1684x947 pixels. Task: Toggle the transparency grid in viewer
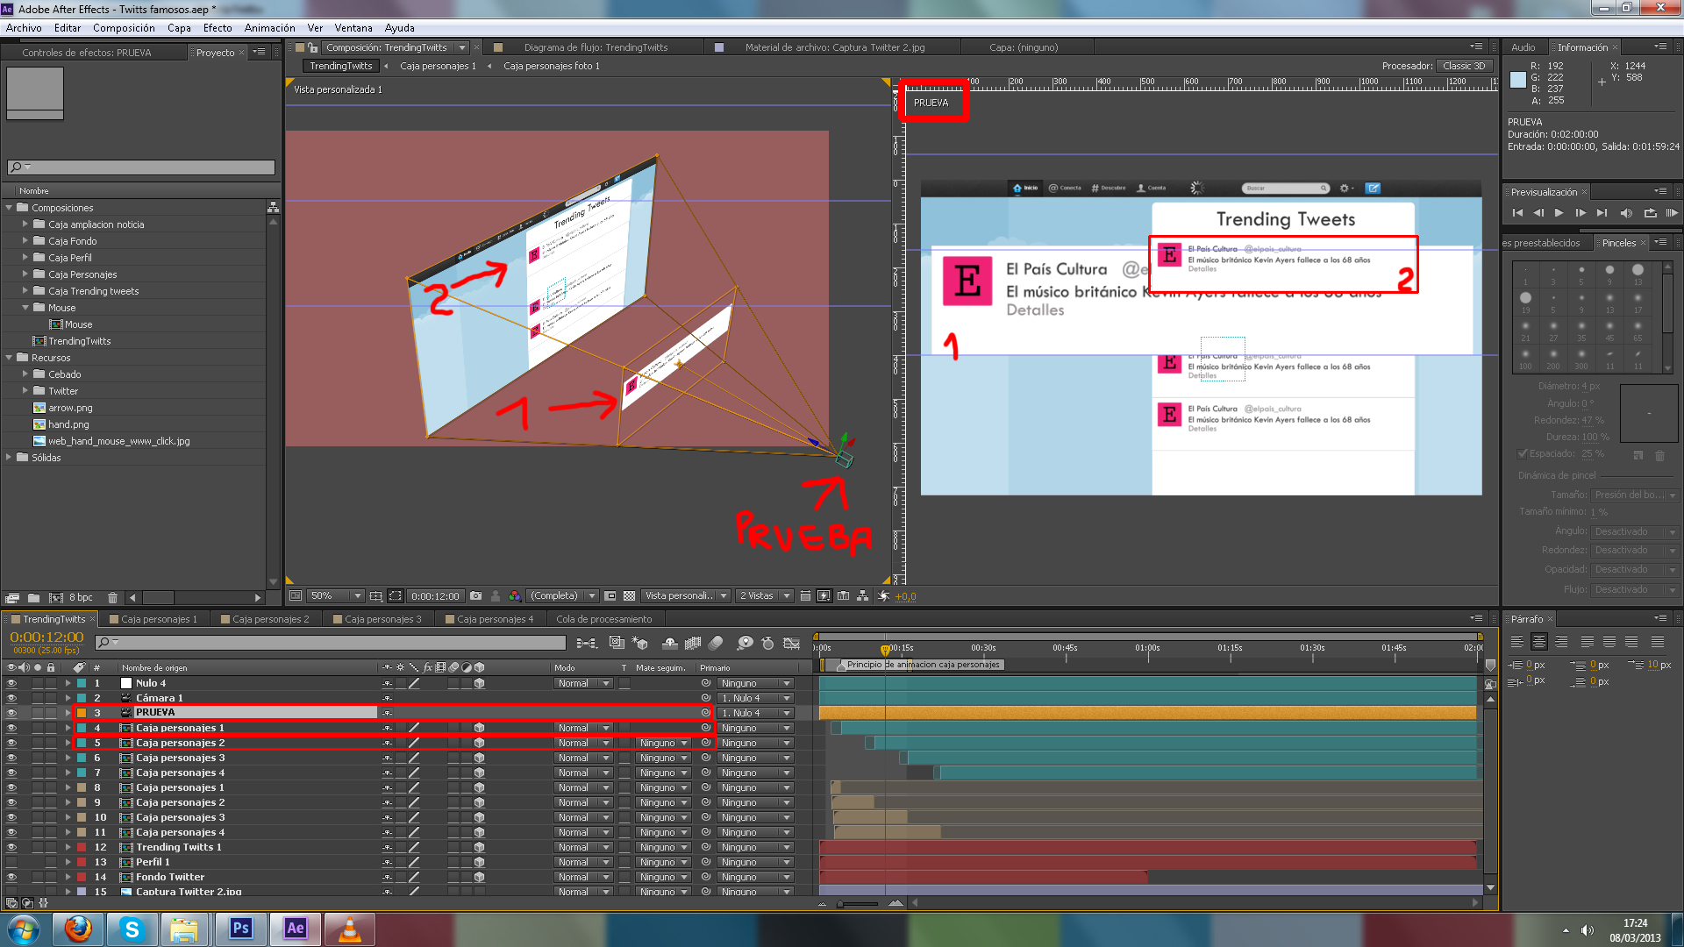point(629,596)
